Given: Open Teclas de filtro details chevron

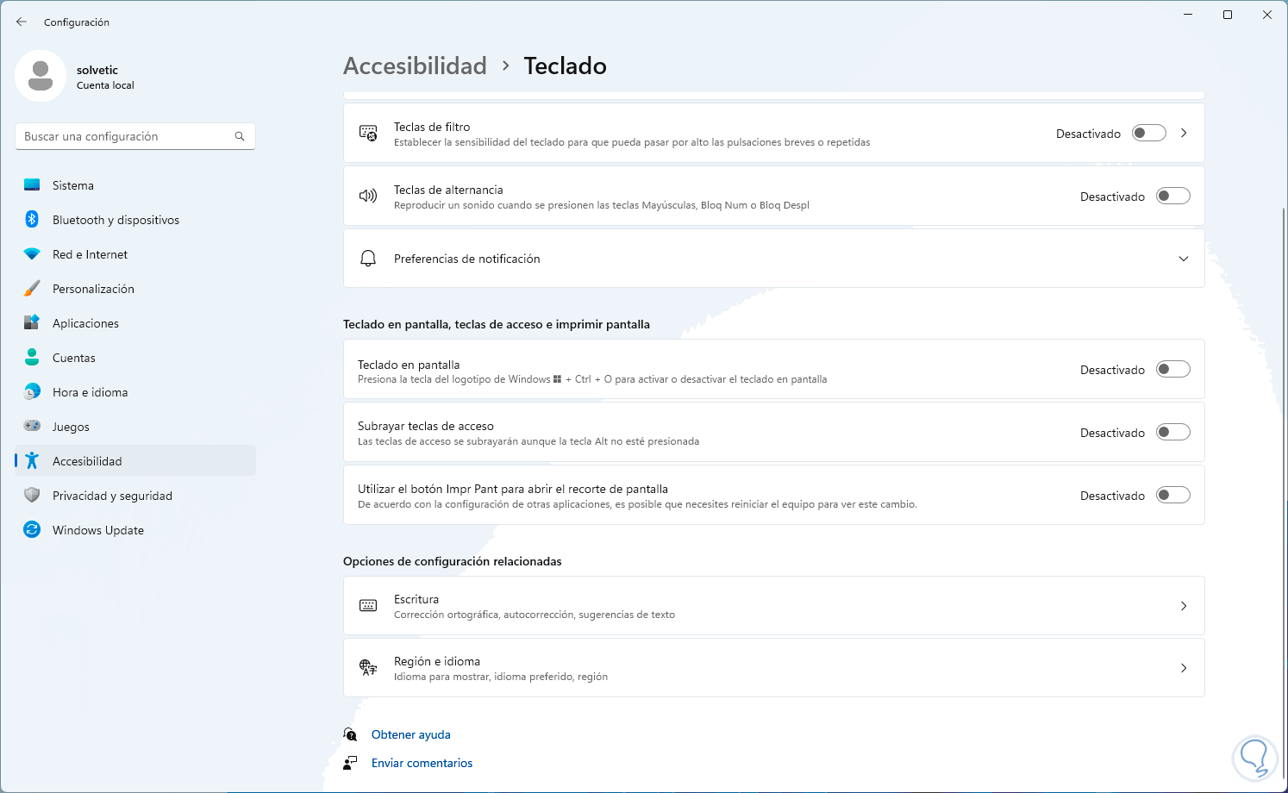Looking at the screenshot, I should click(x=1184, y=134).
